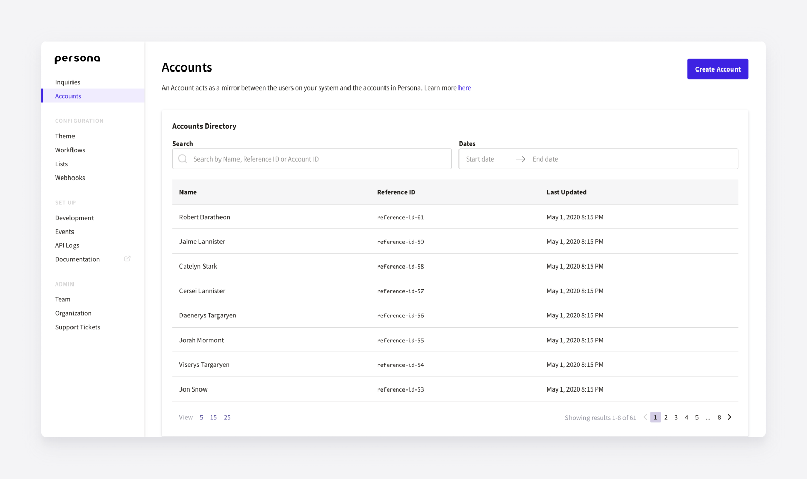
Task: Open Documentation in the sidebar
Action: click(77, 259)
